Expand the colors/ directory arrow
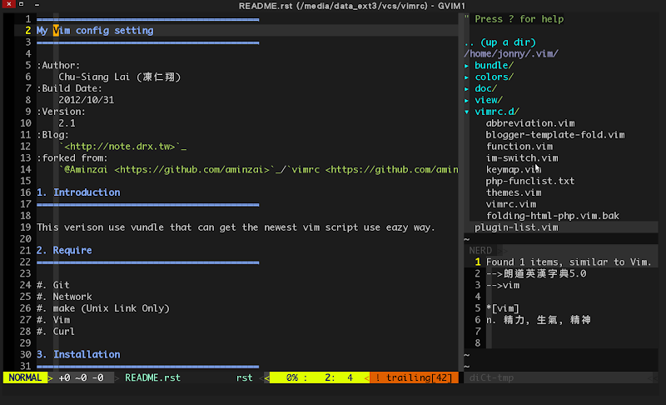 click(x=466, y=77)
